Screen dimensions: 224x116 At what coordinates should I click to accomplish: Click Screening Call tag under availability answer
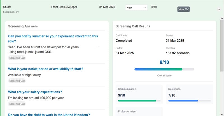pos(17,81)
